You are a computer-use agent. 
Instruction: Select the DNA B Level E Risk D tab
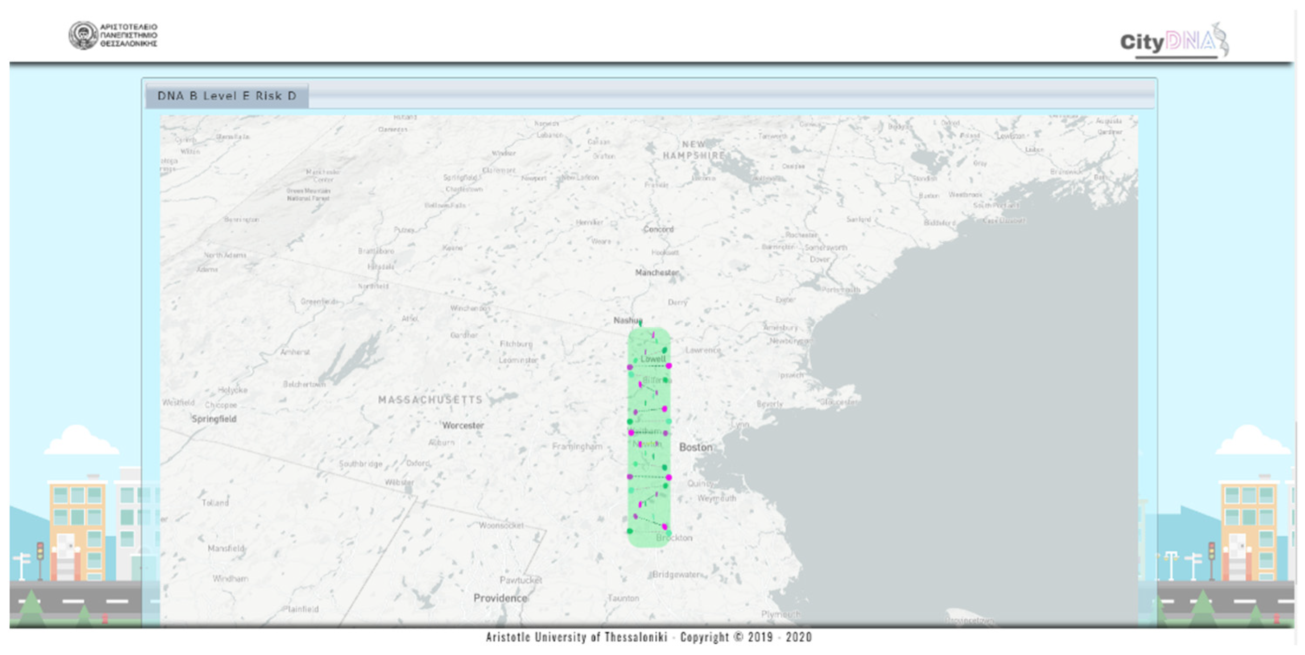click(x=227, y=96)
